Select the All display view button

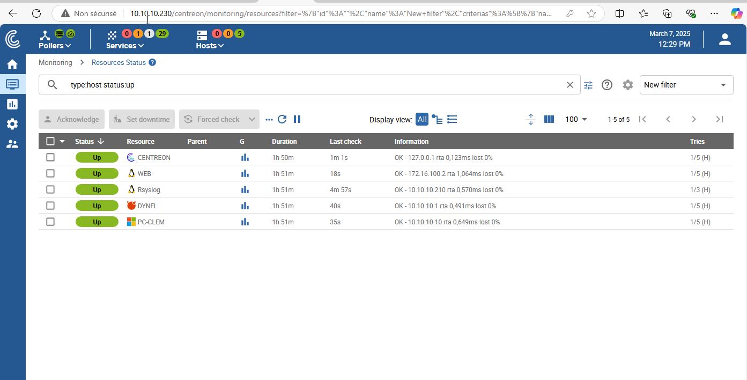422,119
